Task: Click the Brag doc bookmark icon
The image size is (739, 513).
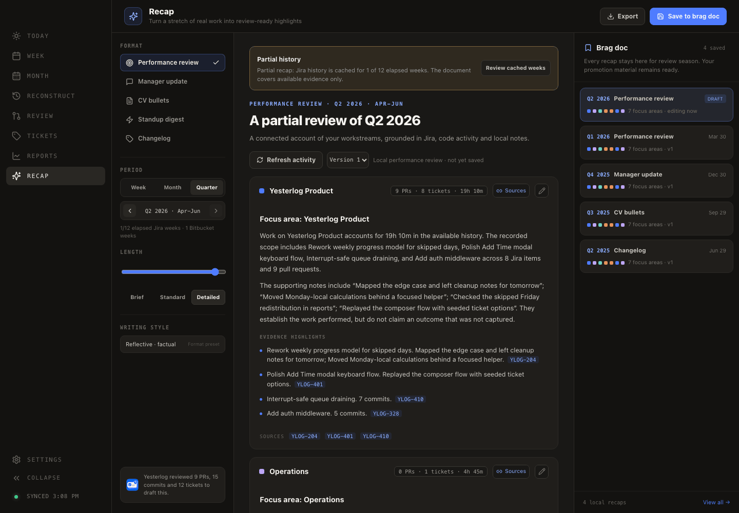Action: pos(588,48)
